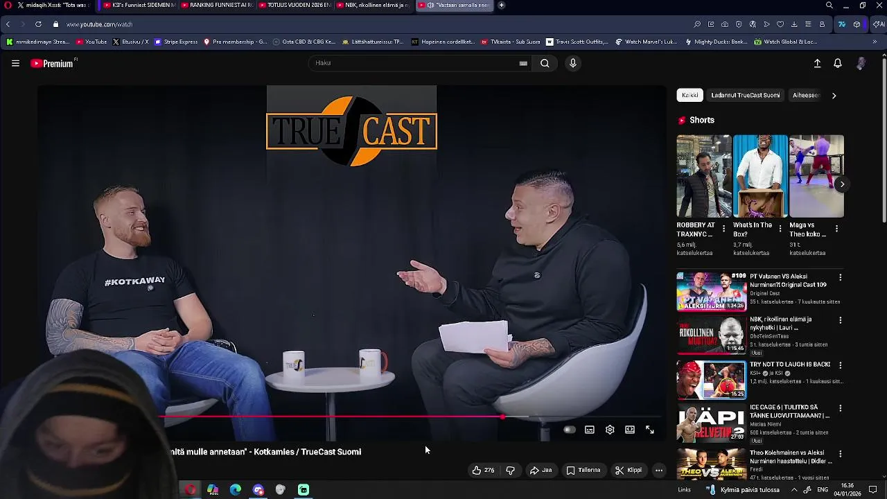This screenshot has width=887, height=499.
Task: Start voice search with microphone icon
Action: [572, 63]
